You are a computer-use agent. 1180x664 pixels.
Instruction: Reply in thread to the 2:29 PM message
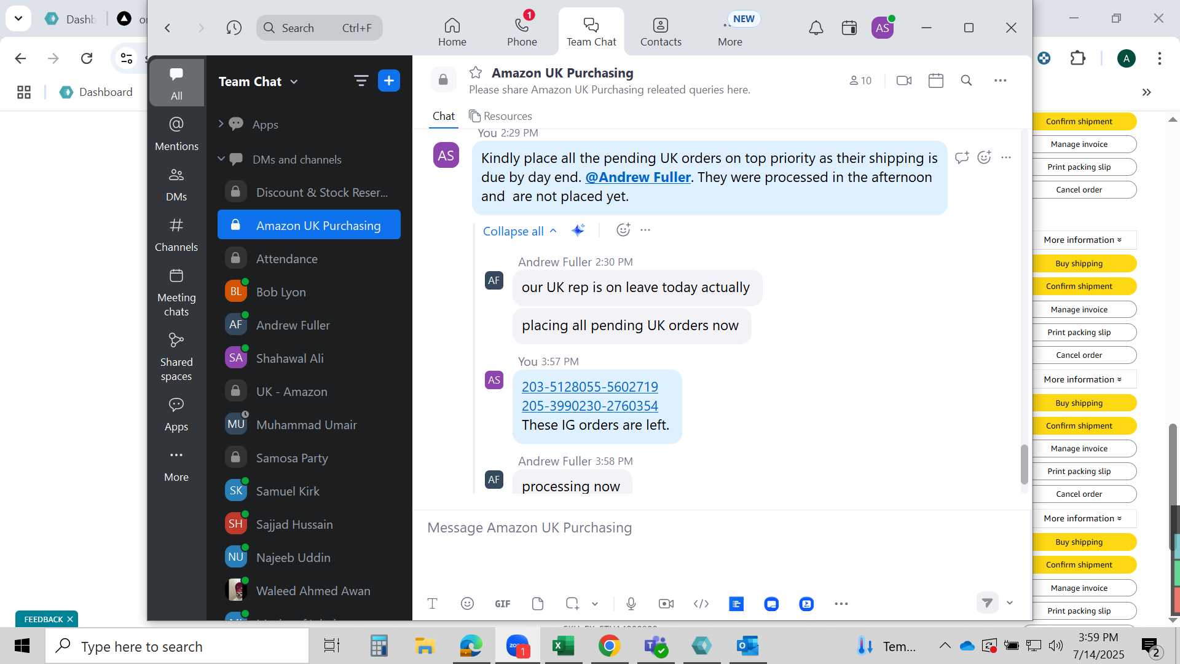(962, 157)
